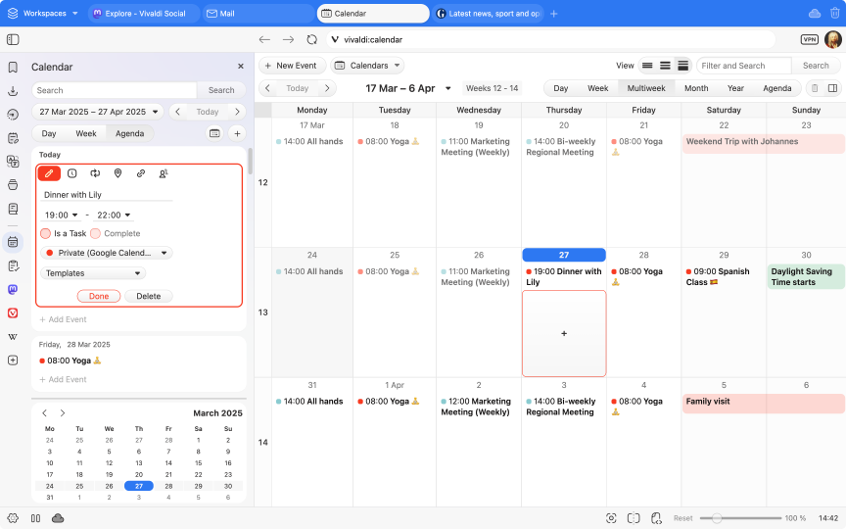Open the 19:00 start time dropdown
Image resolution: width=846 pixels, height=529 pixels.
pos(62,216)
